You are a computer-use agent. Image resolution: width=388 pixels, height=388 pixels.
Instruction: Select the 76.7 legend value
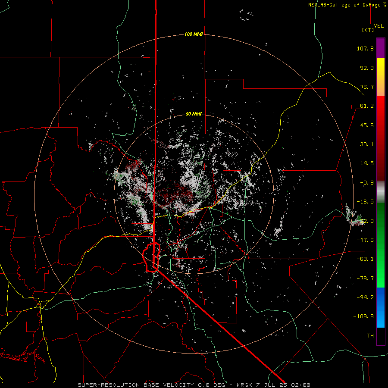click(x=367, y=87)
